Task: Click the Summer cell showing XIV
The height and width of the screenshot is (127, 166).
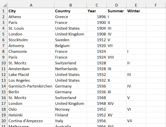Action: tap(116, 104)
